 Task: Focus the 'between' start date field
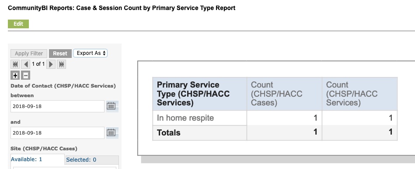tap(57, 106)
